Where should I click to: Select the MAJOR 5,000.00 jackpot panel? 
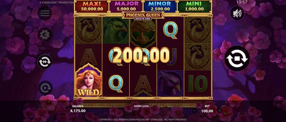(126, 6)
